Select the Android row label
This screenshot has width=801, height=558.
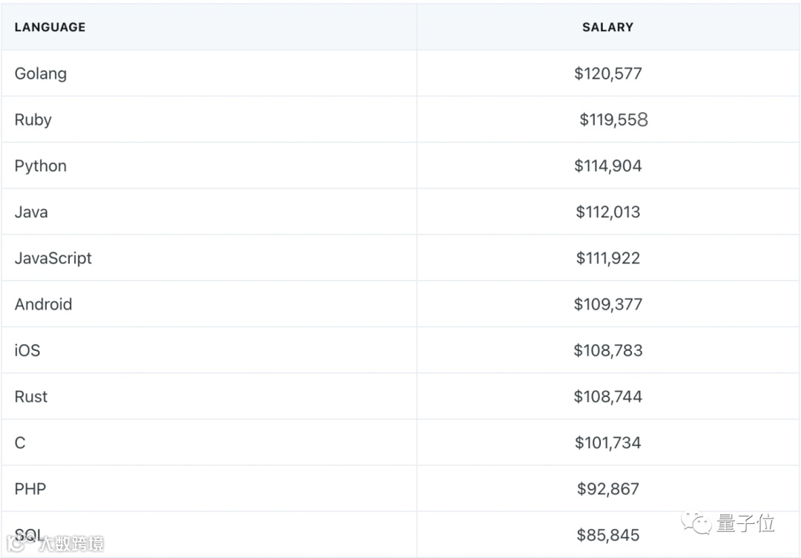(x=44, y=304)
